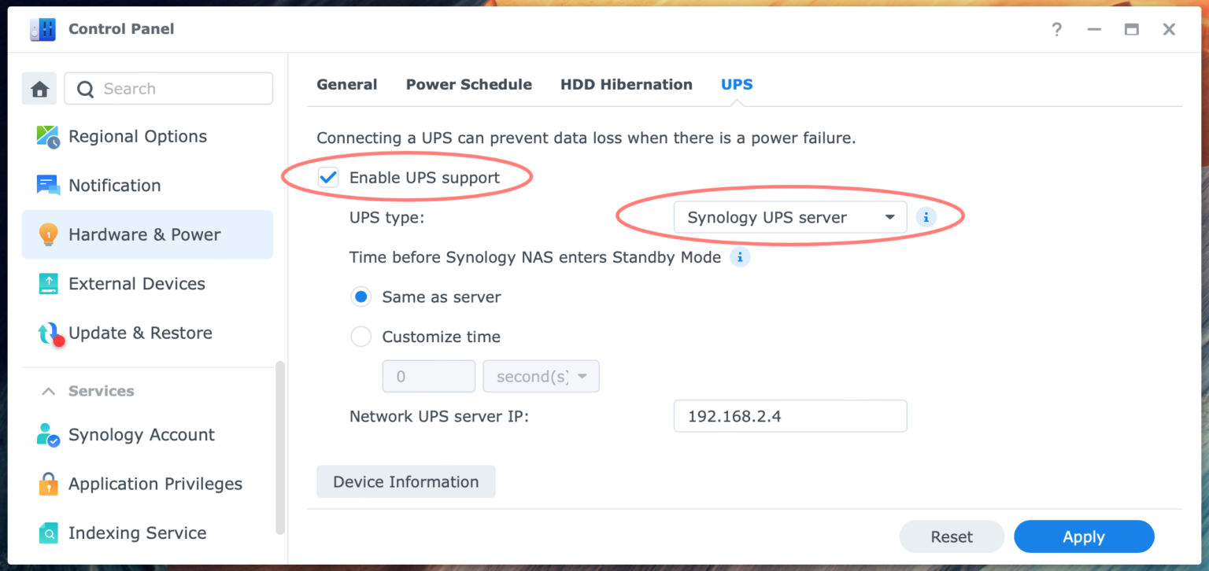Open External Devices settings

47,283
